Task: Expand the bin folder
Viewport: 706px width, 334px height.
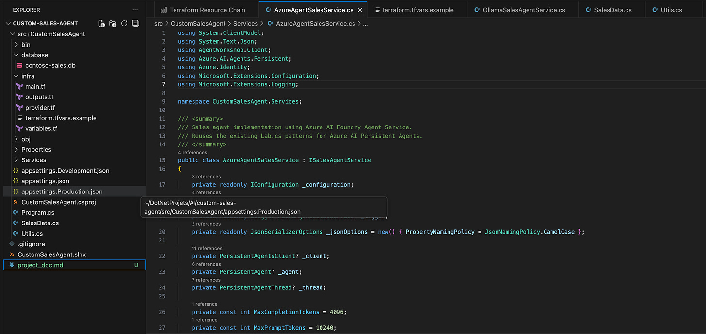Action: 16,45
